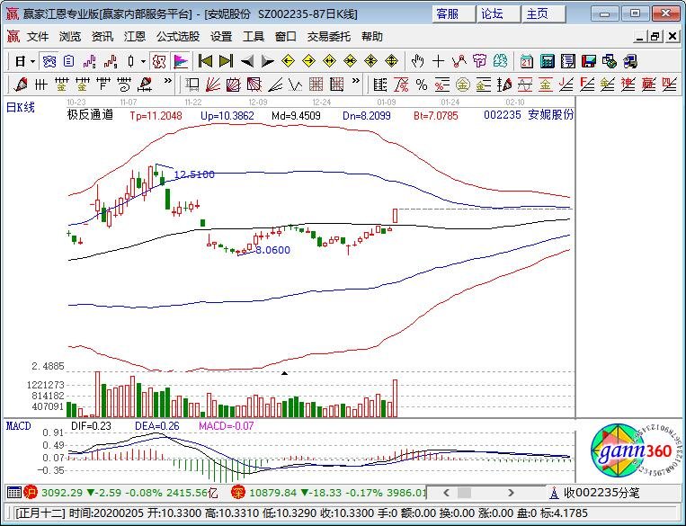Toggle the 权 adjustment icon
The height and width of the screenshot is (526, 686).
159,62
